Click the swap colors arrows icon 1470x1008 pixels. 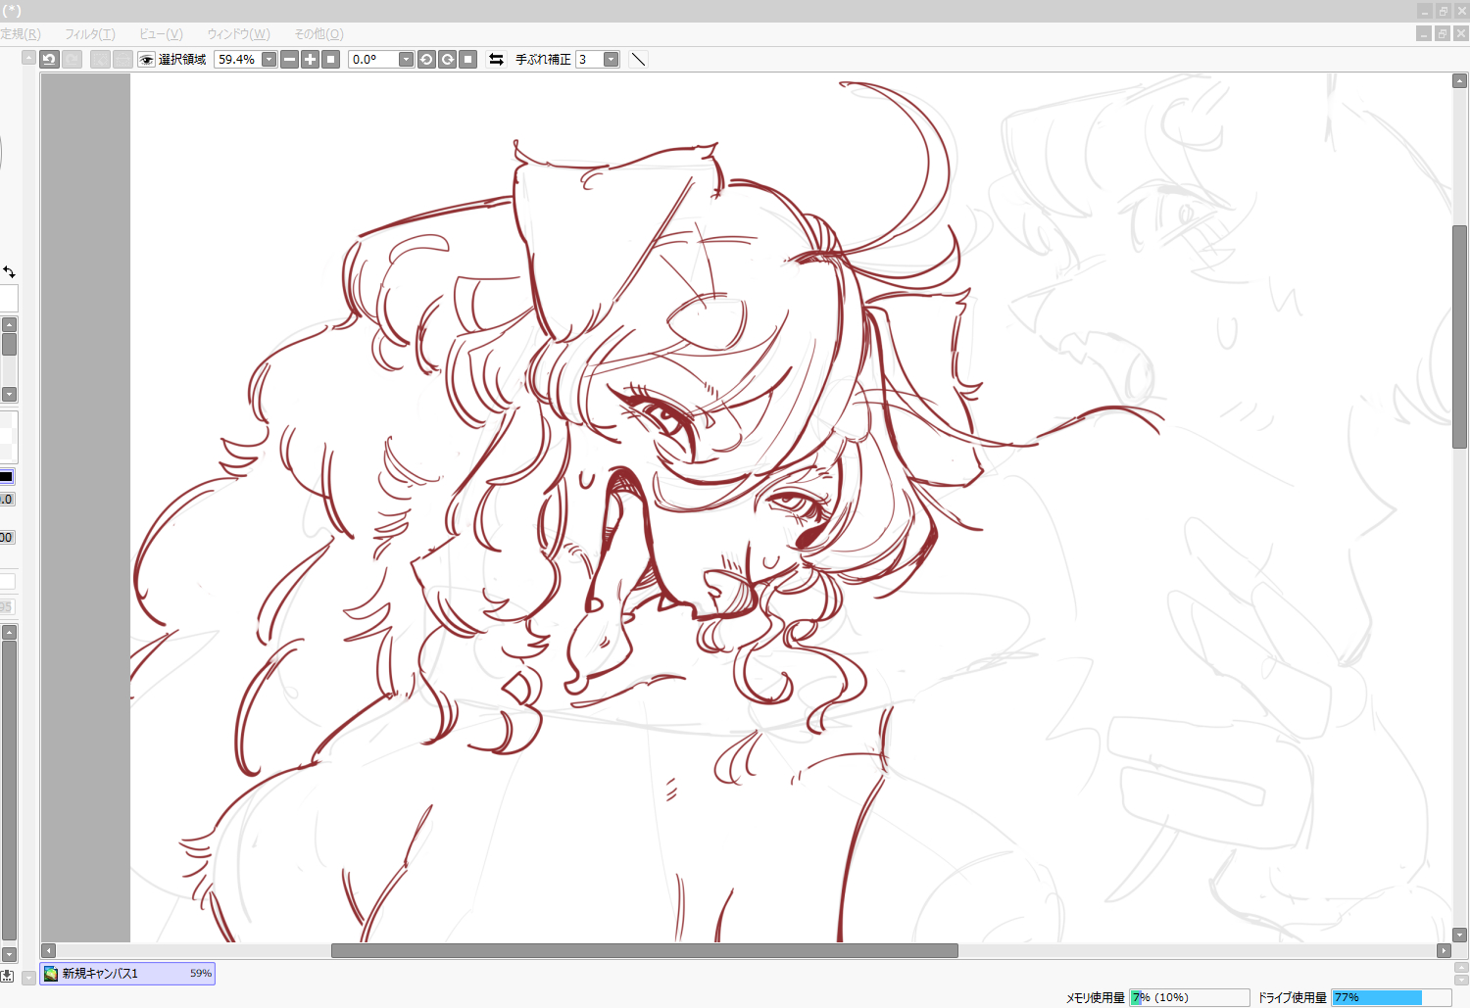[x=9, y=271]
